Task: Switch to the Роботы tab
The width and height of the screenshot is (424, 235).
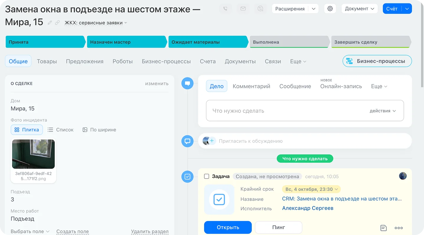Action: 122,61
